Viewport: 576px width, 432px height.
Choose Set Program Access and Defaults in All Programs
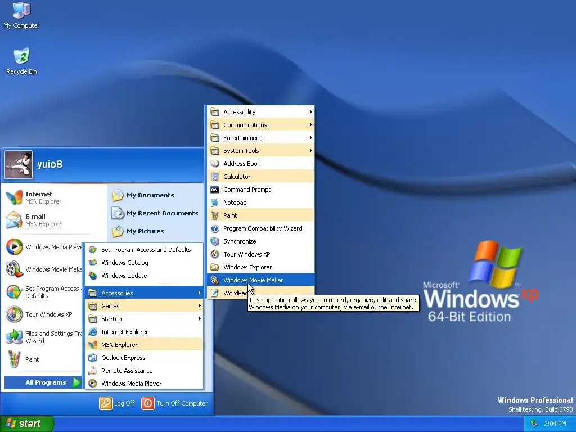click(144, 250)
